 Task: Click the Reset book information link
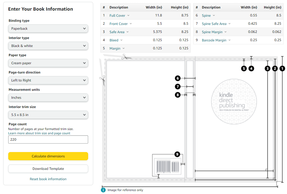[x=48, y=179]
